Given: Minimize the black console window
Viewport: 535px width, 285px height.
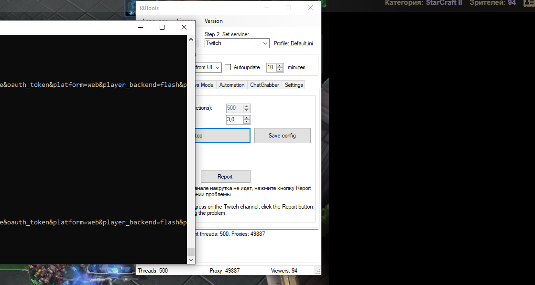Looking at the screenshot, I should coord(141,27).
